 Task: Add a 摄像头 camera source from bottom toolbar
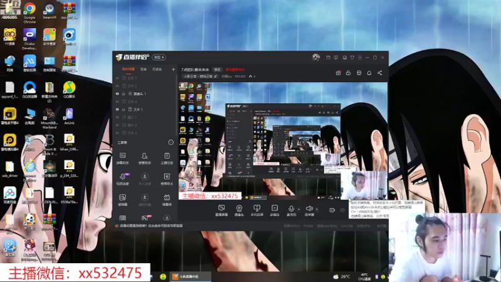coord(239,211)
